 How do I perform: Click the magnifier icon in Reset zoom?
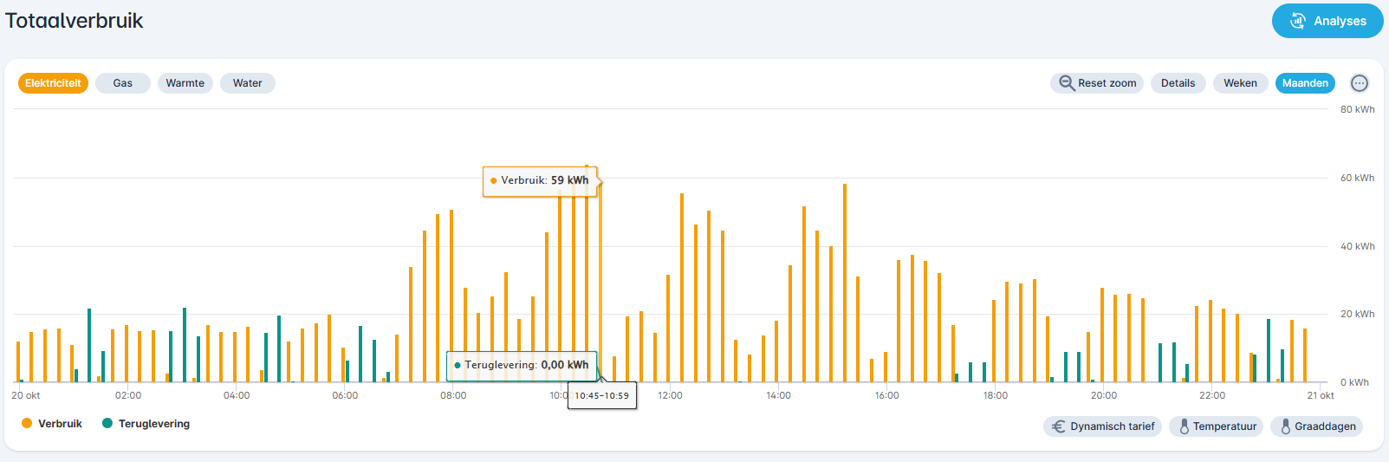click(x=1067, y=83)
